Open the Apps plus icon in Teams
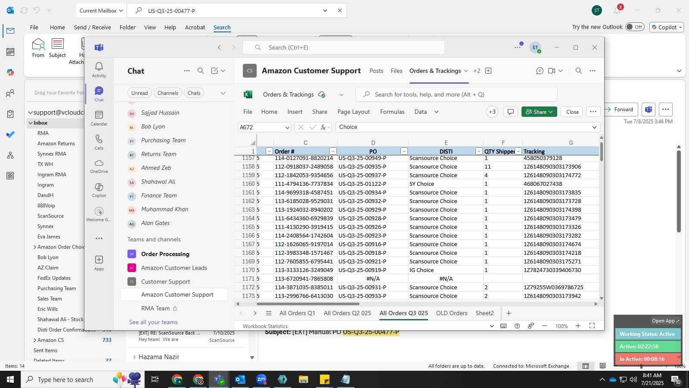Image resolution: width=689 pixels, height=388 pixels. 99,262
